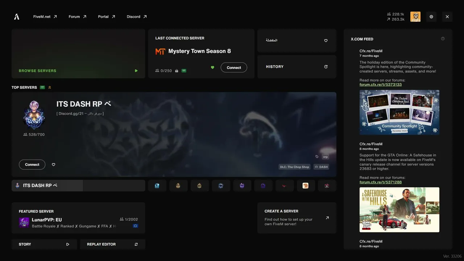Open the favorites panel with heart icon

297,41
